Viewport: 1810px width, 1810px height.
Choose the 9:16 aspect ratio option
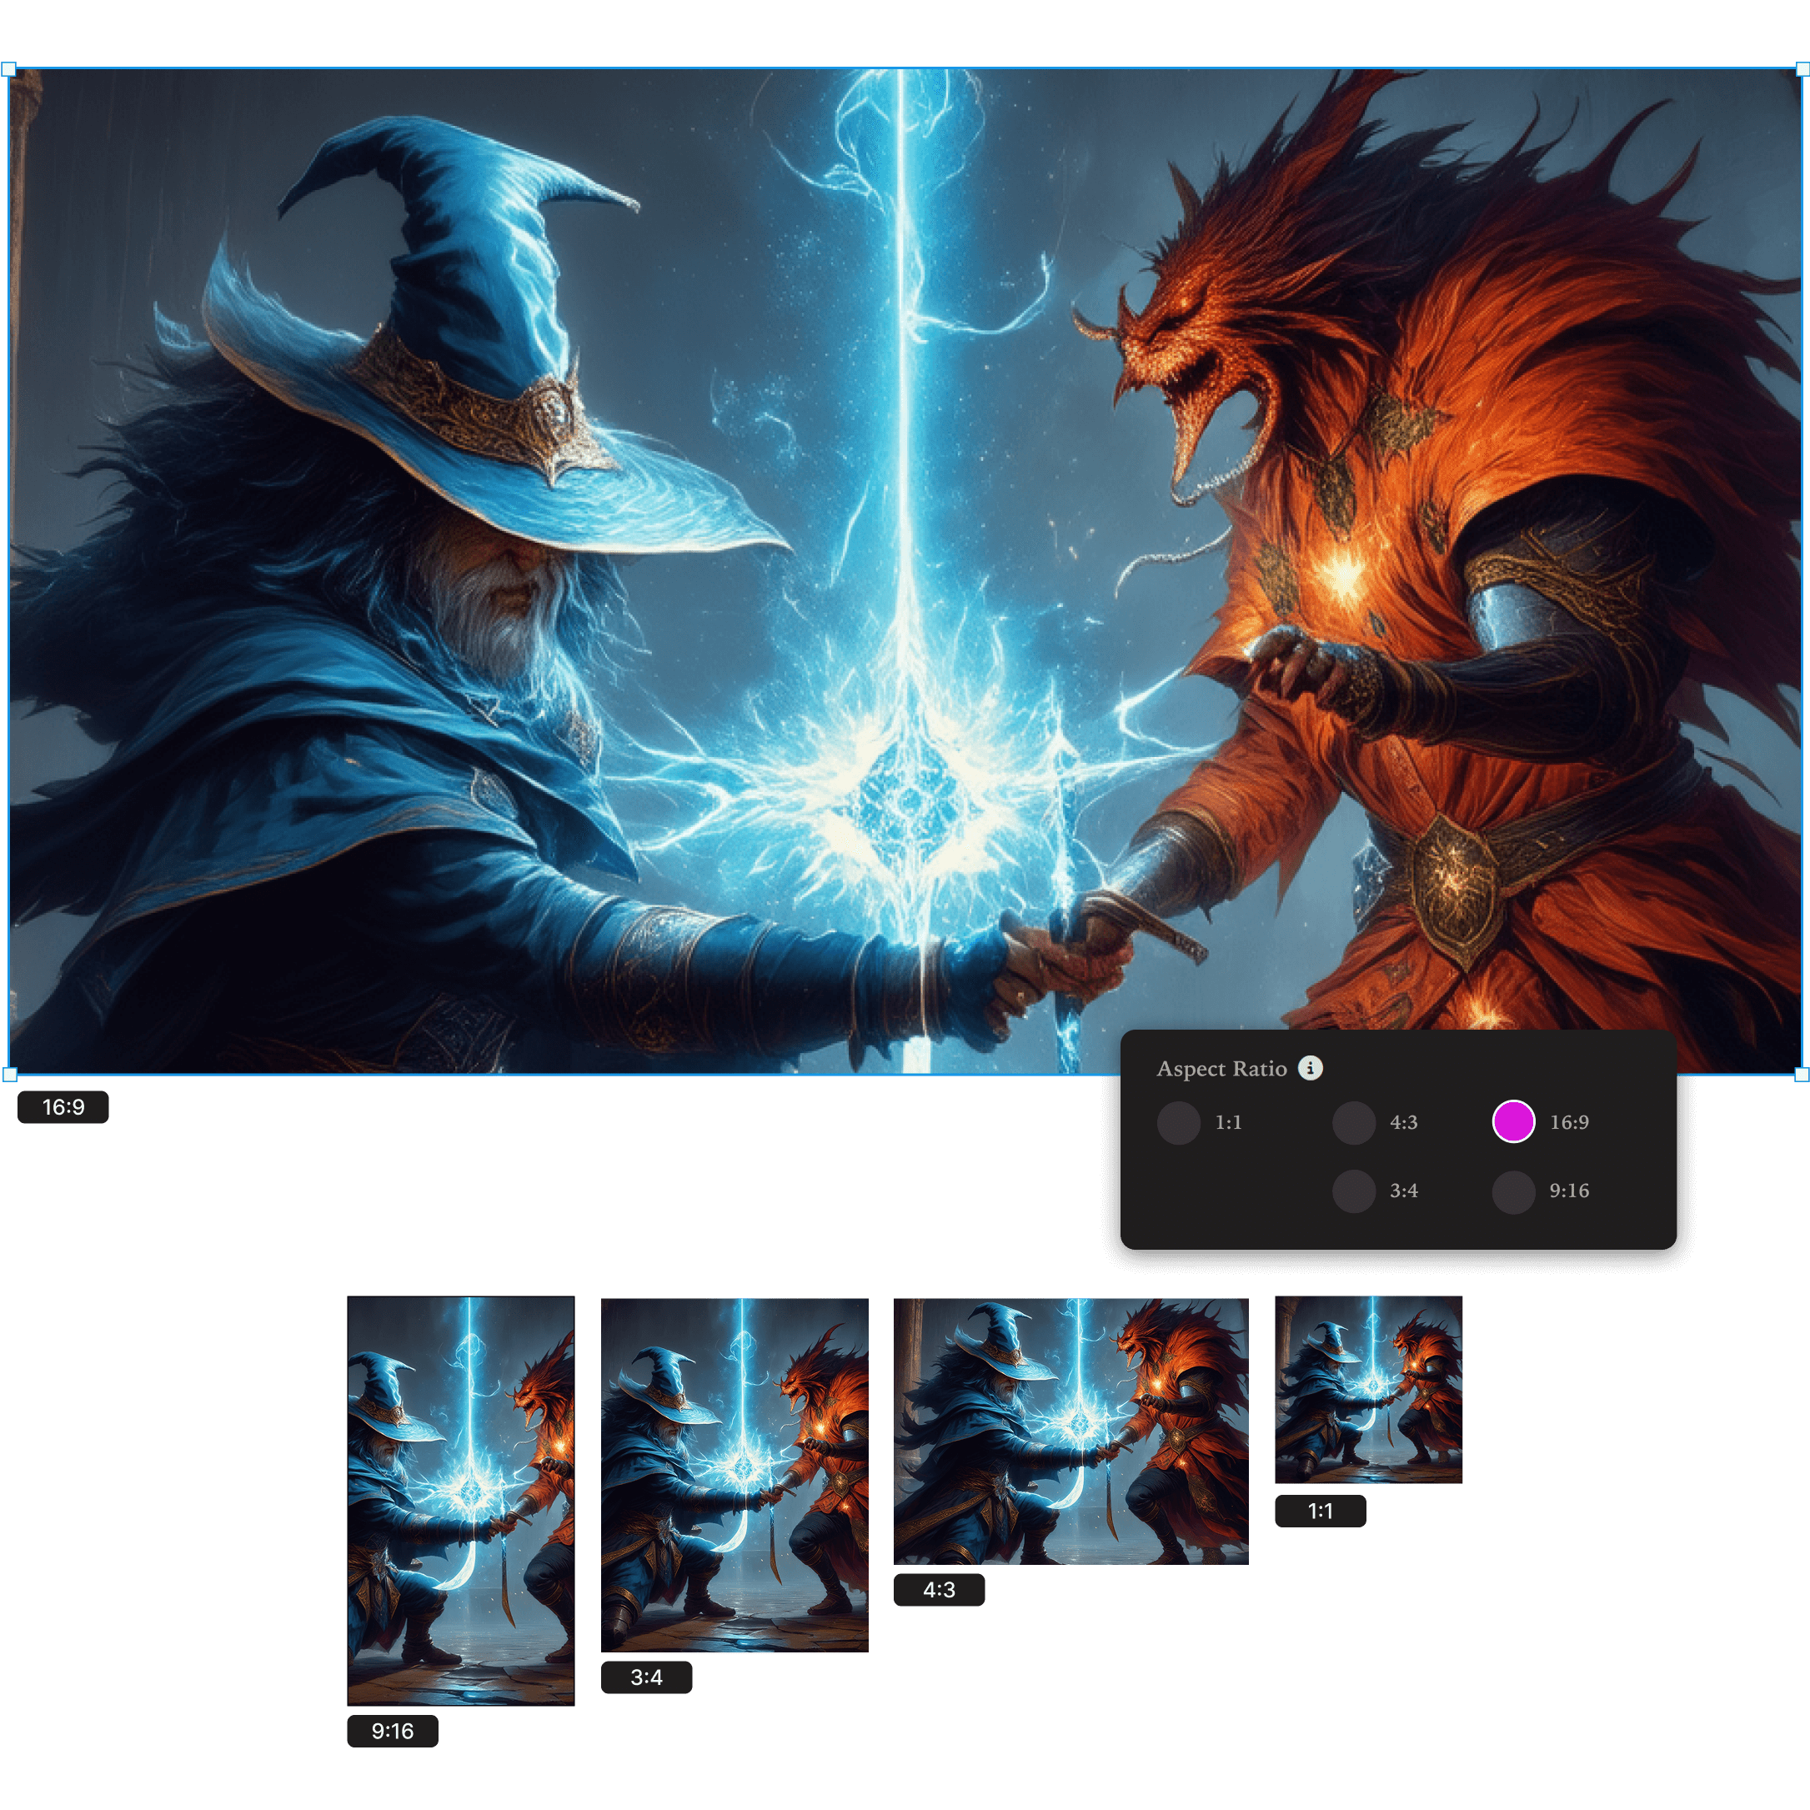[1513, 1191]
